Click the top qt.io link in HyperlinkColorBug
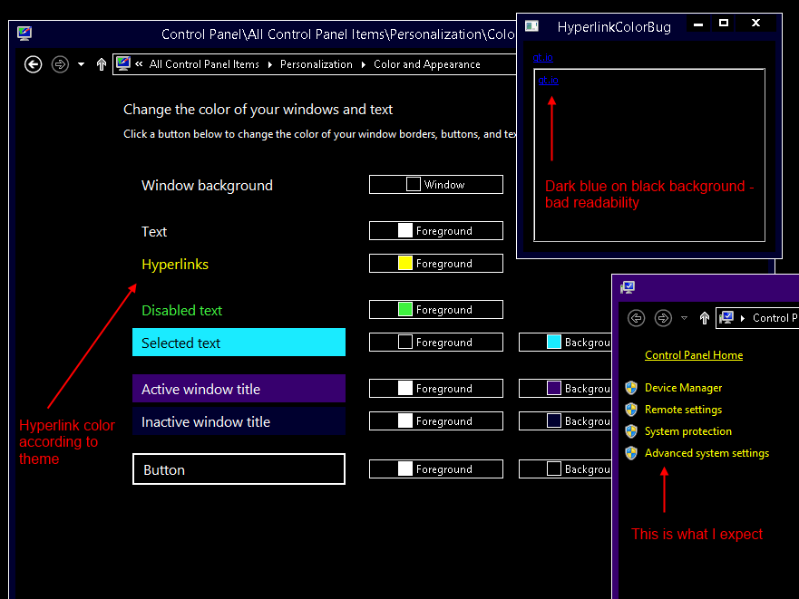Screen dimensions: 799x599 542,58
